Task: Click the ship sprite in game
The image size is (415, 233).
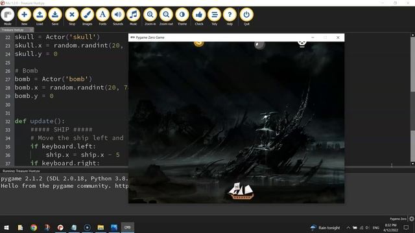Action: tap(241, 190)
